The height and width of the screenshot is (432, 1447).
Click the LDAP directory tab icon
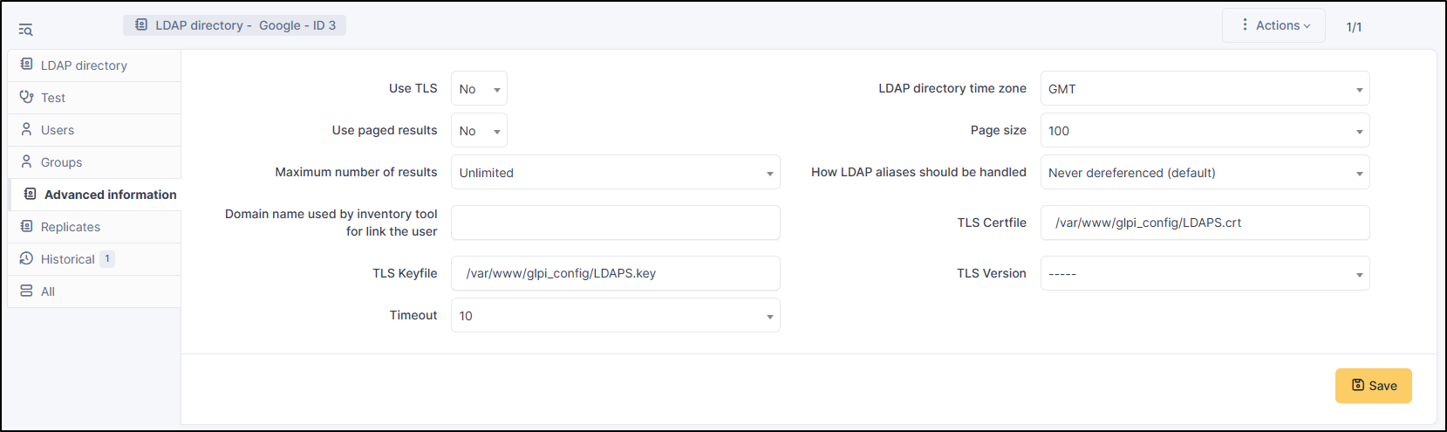point(26,65)
